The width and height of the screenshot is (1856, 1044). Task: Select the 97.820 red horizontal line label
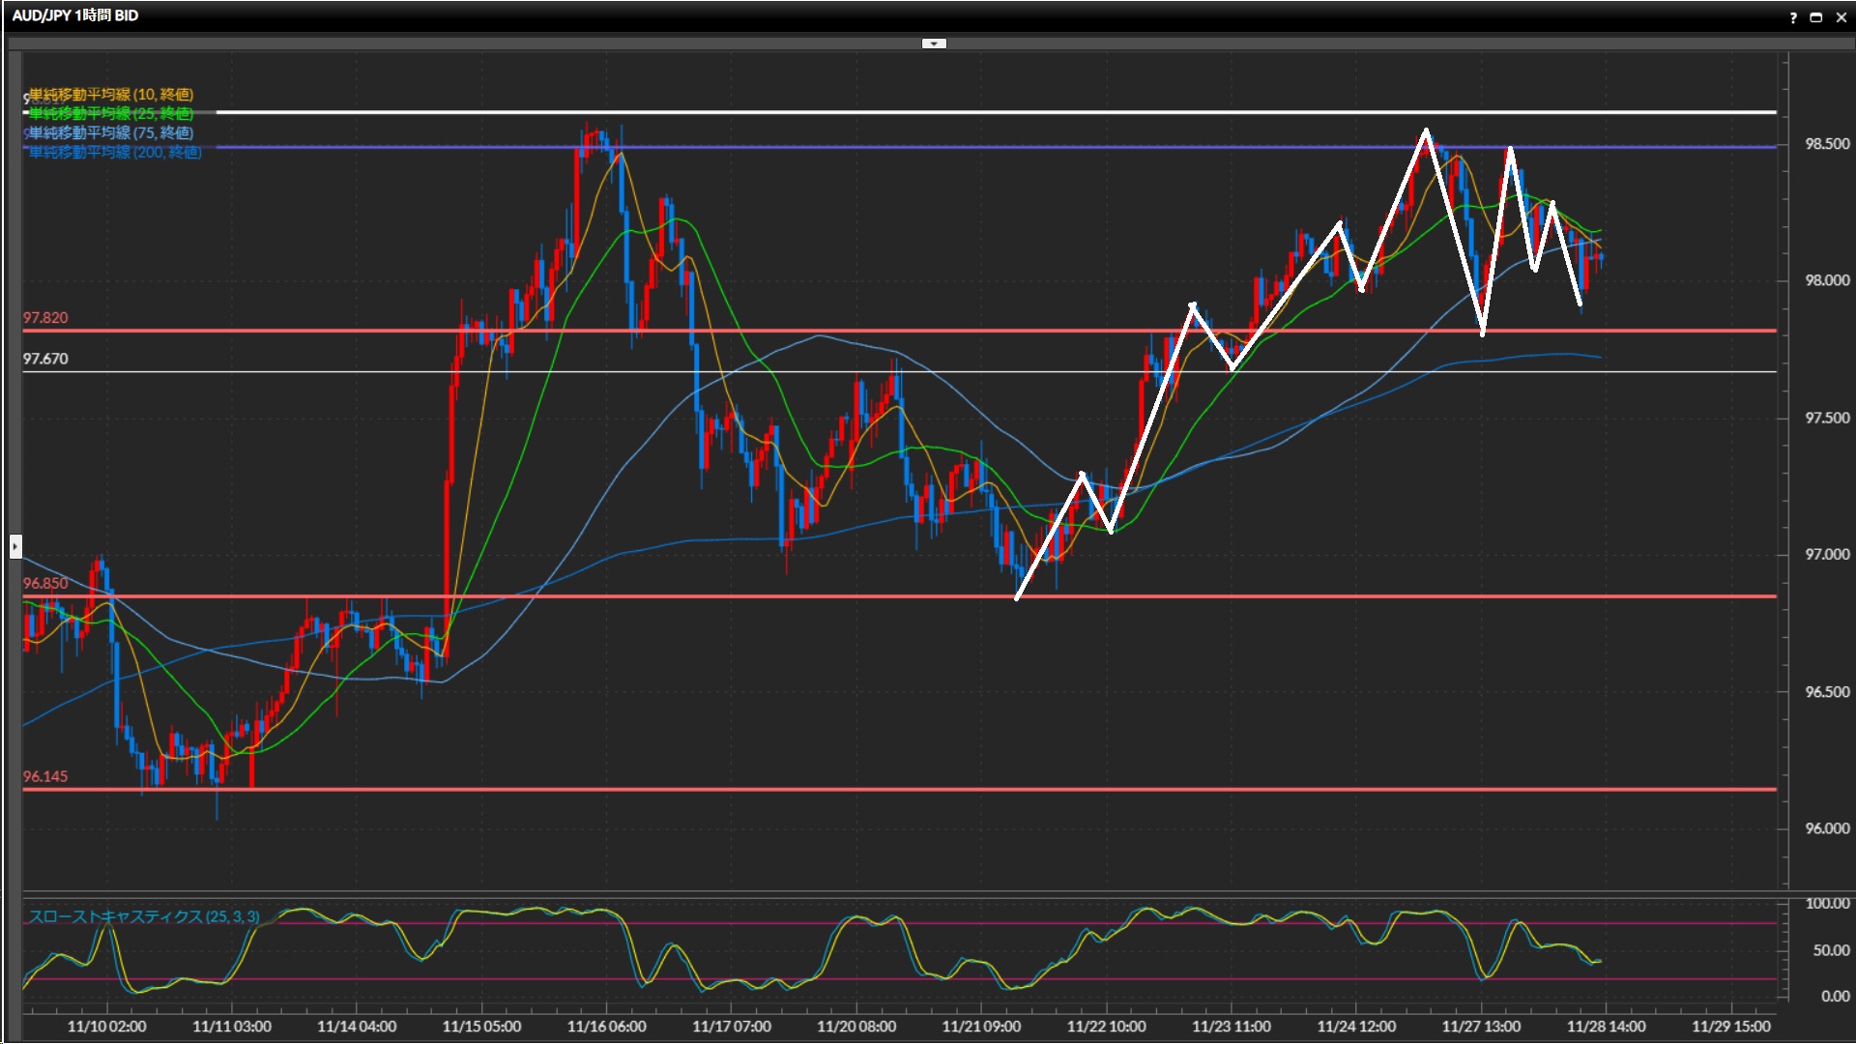45,318
